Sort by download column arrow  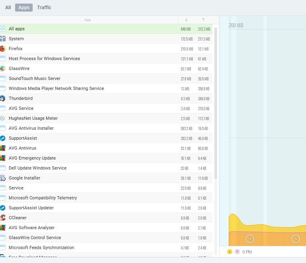pos(186,19)
